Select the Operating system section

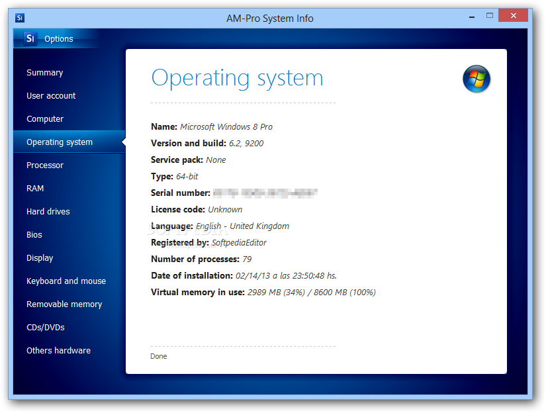[x=69, y=142]
